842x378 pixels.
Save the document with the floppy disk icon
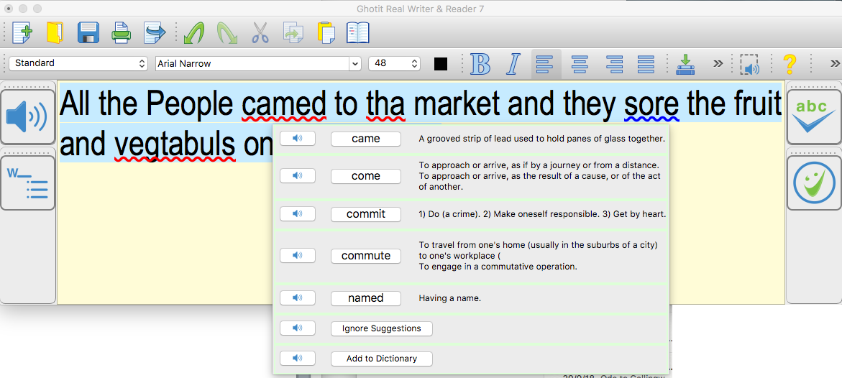click(88, 33)
